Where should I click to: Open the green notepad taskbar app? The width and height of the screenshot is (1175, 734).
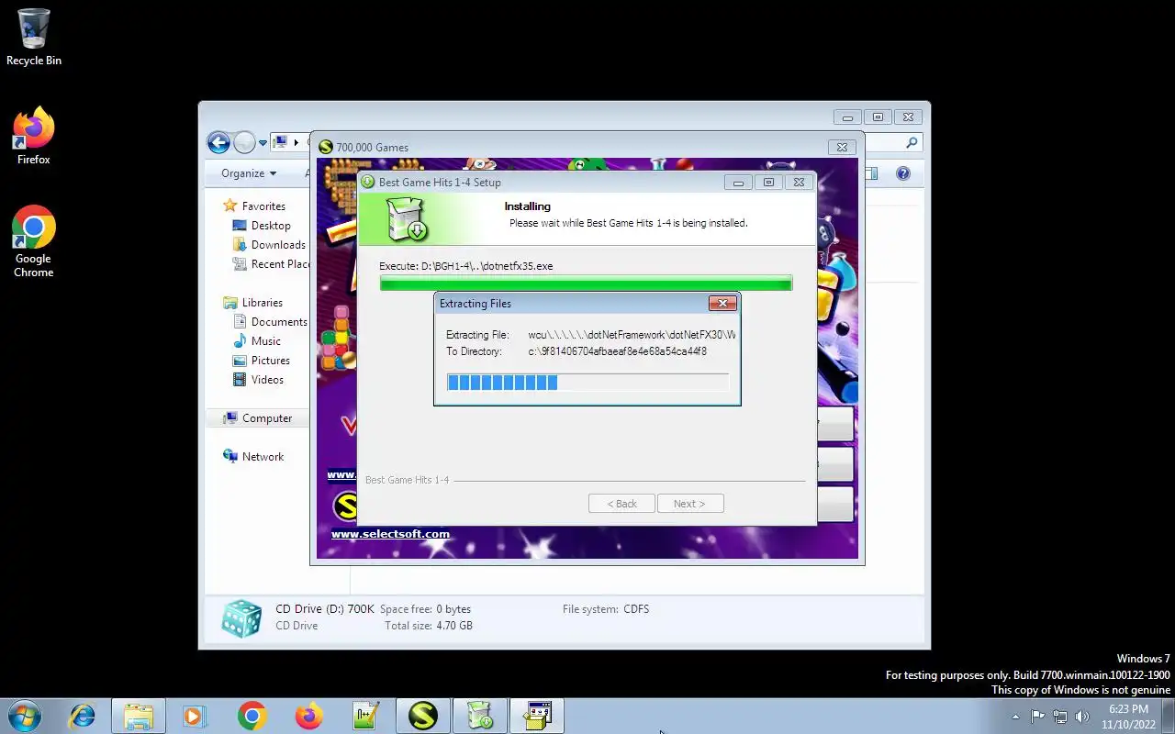(365, 716)
